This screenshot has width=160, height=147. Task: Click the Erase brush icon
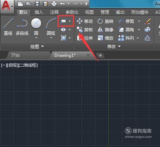click(147, 21)
